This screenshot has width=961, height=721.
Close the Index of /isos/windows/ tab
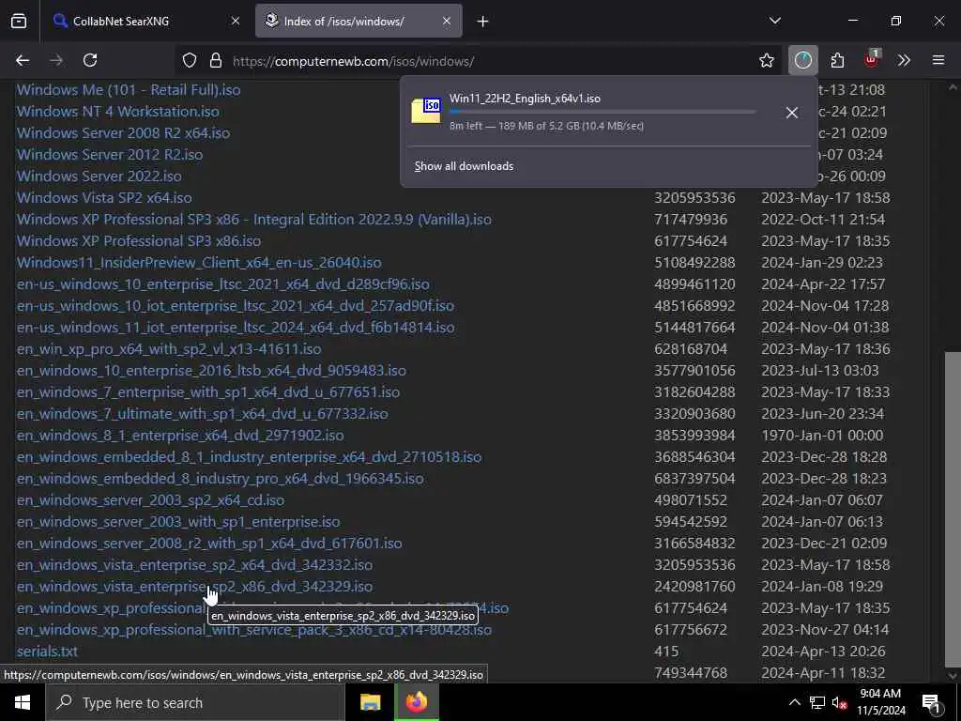[x=447, y=21]
